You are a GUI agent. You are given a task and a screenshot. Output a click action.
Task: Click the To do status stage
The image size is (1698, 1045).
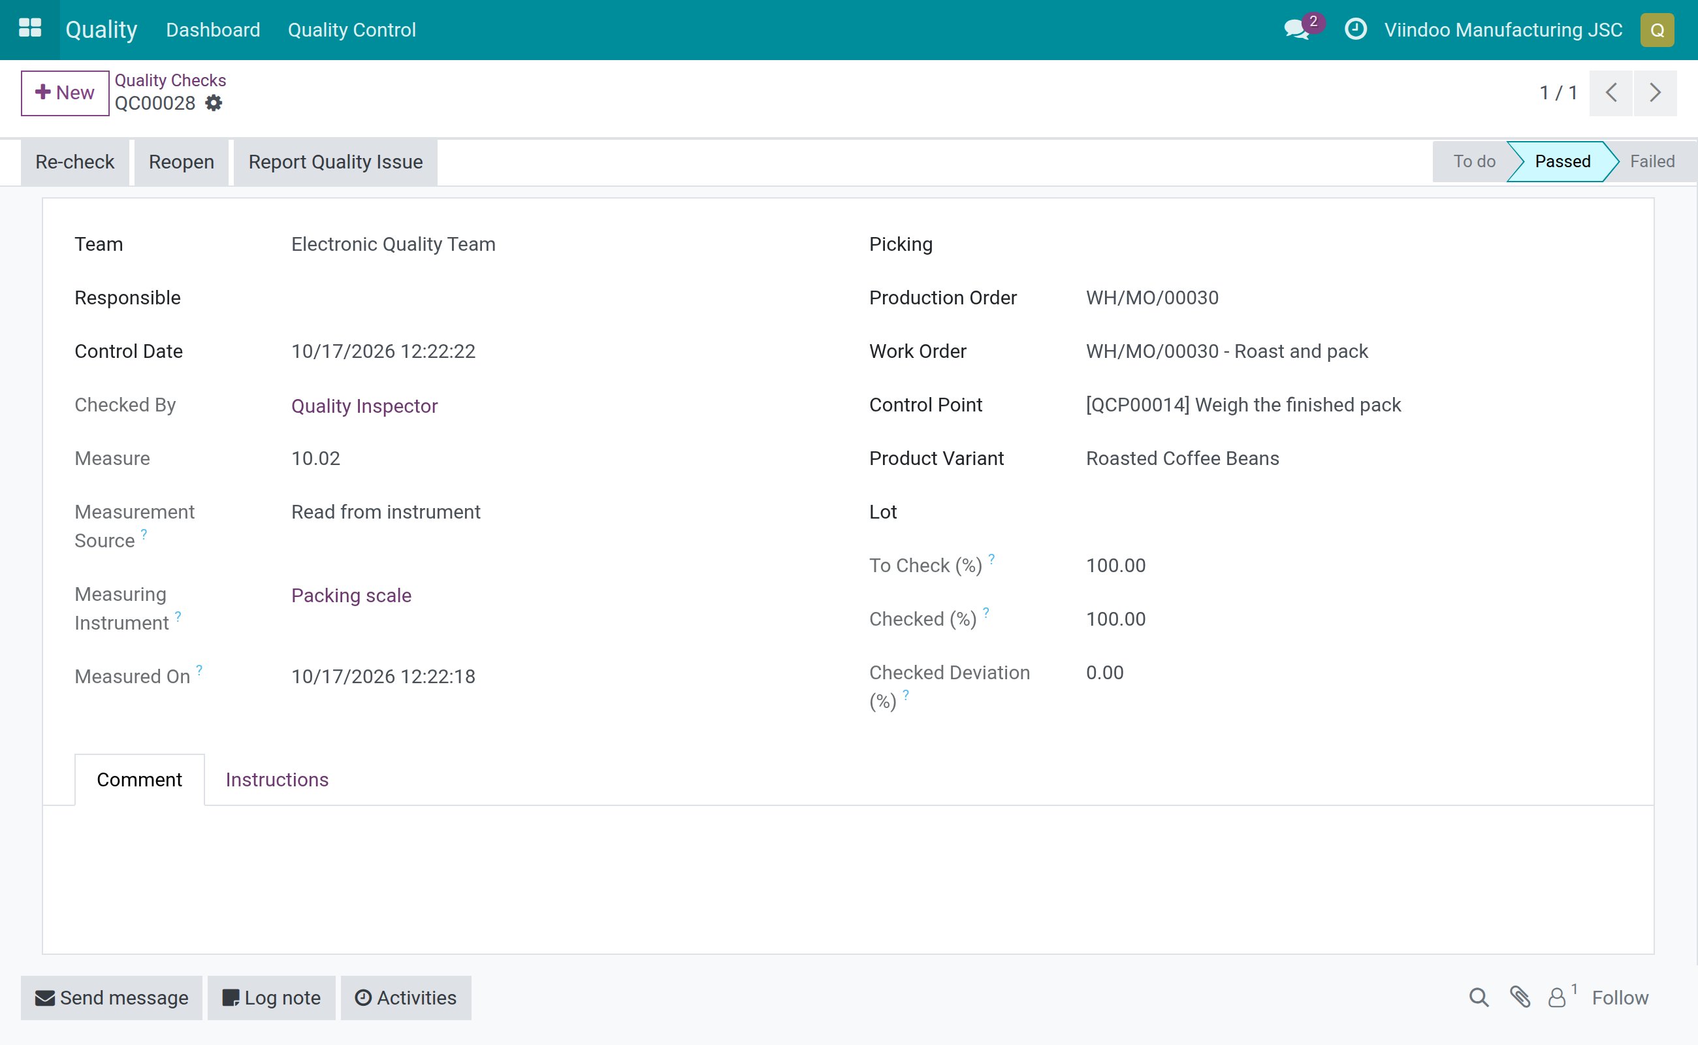(1473, 161)
